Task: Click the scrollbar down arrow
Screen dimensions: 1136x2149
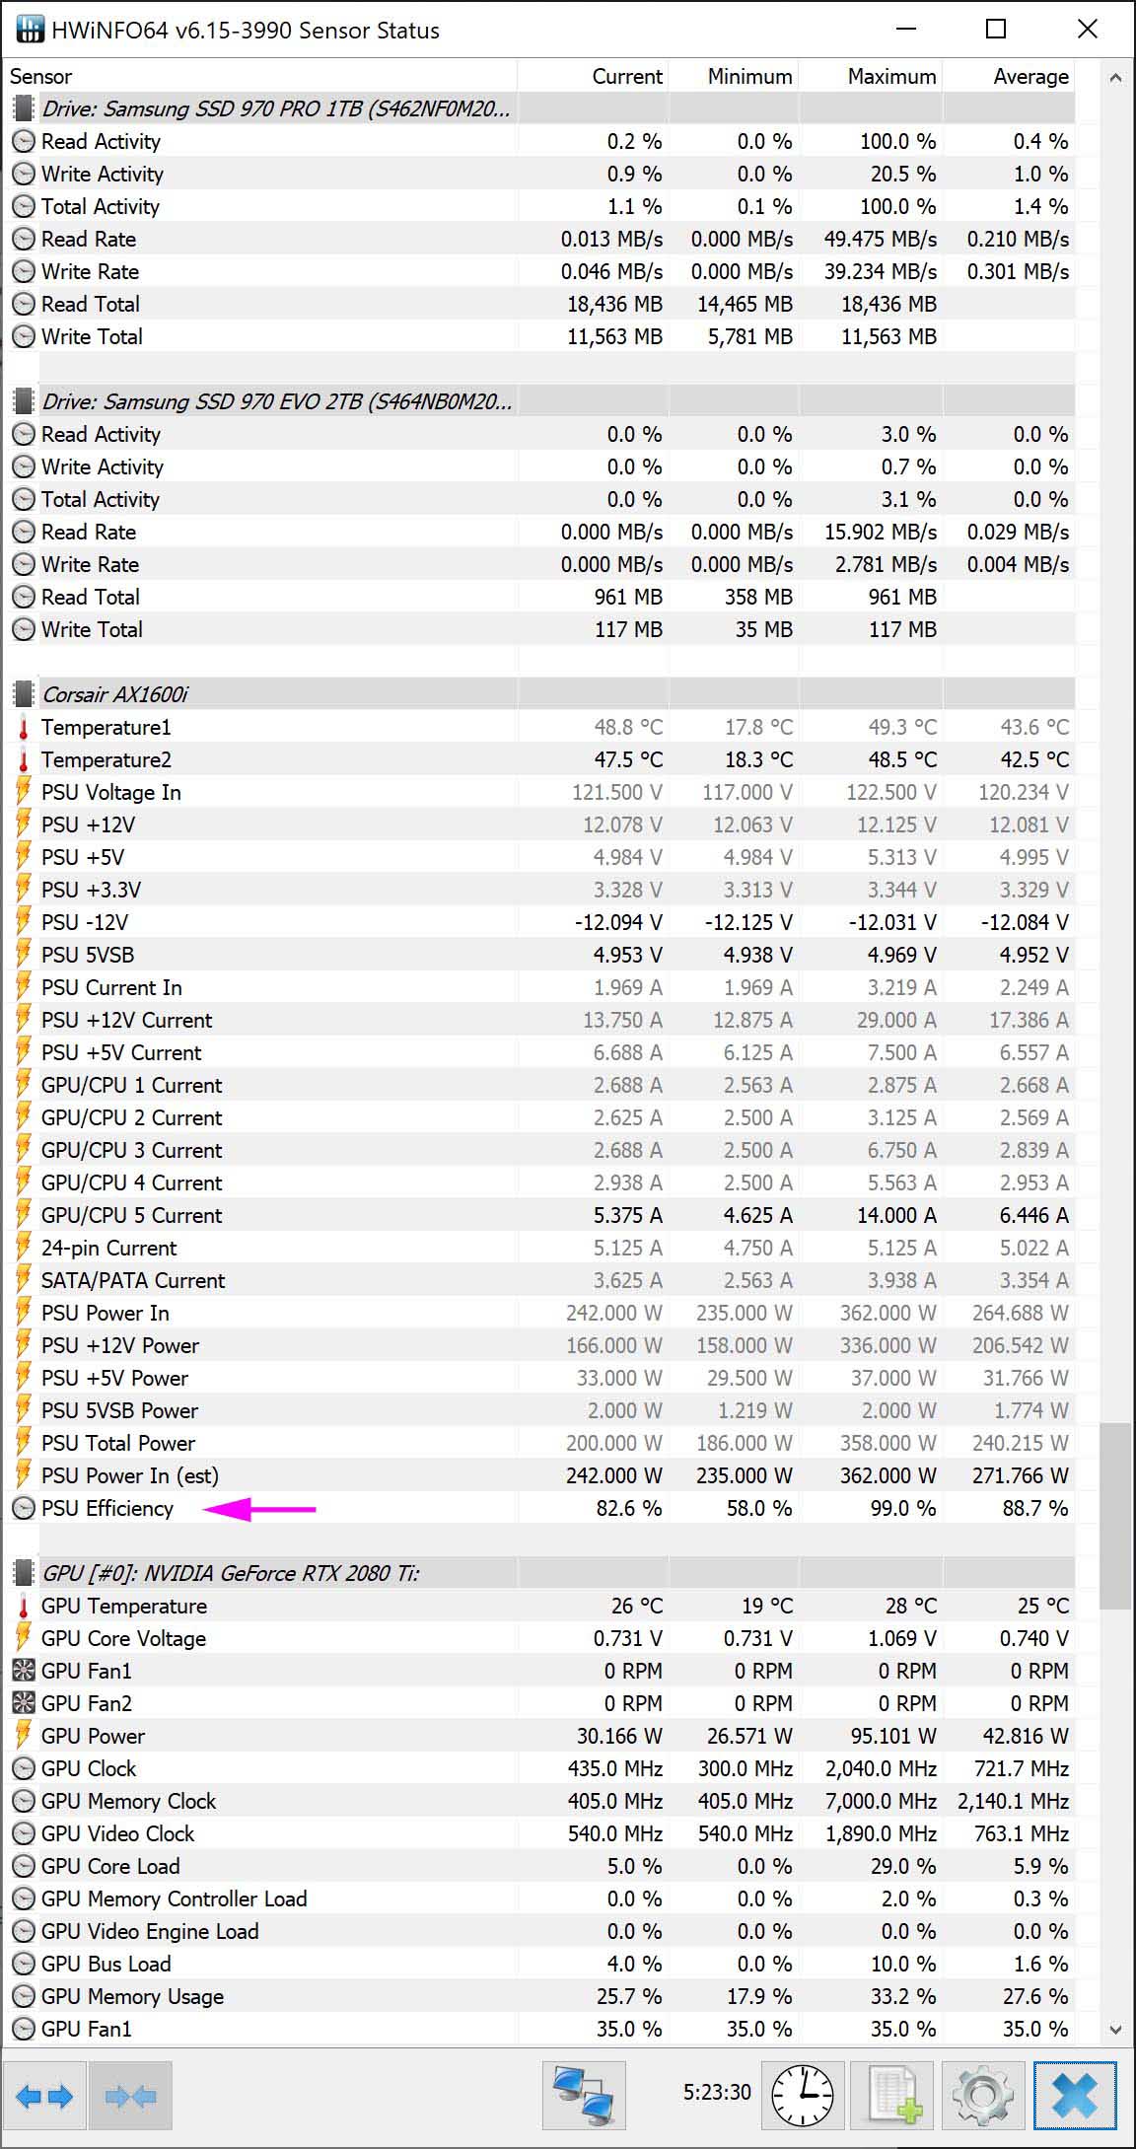Action: coord(1115,2030)
